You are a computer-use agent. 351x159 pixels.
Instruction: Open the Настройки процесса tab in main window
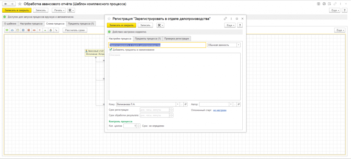point(31,24)
